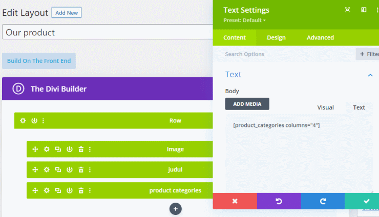Click move handle on Image module

pos(35,149)
